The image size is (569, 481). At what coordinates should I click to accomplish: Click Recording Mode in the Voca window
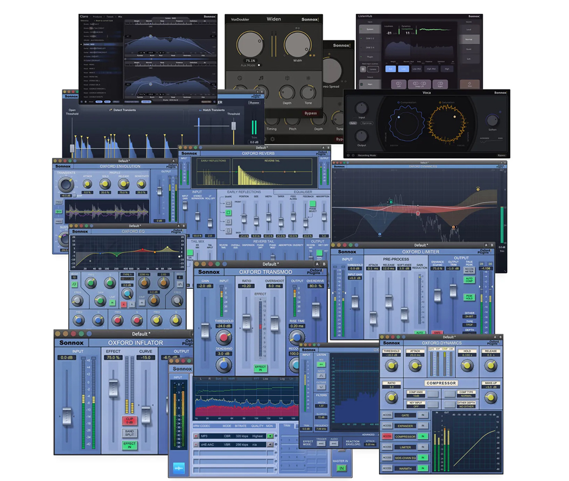367,155
